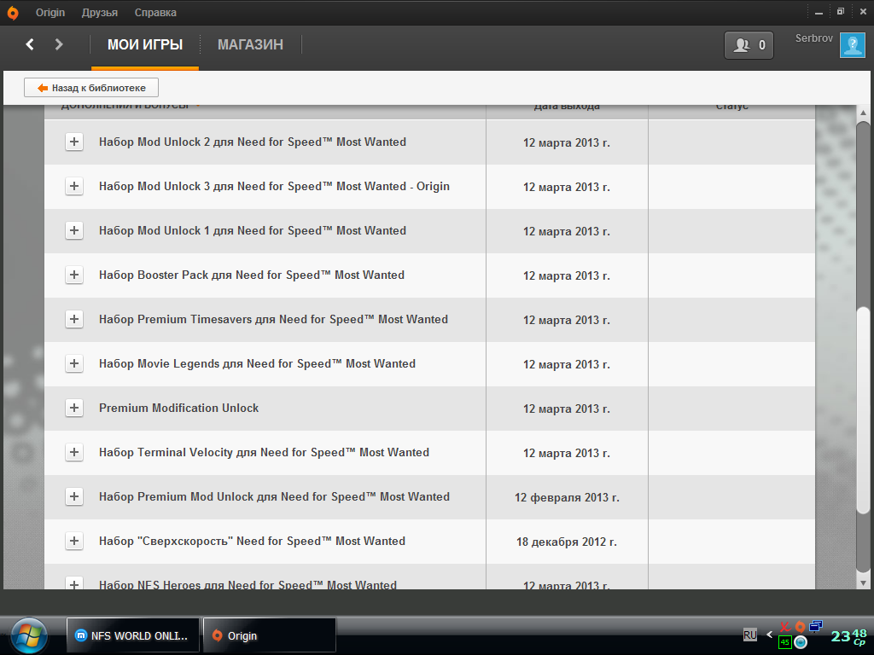
Task: Click the Origin logo icon in title bar
Action: click(x=12, y=13)
